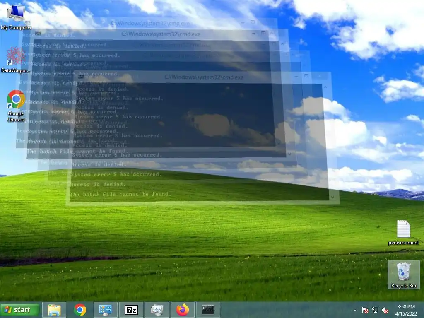Open the Google Chrome desktop shortcut

pyautogui.click(x=16, y=106)
